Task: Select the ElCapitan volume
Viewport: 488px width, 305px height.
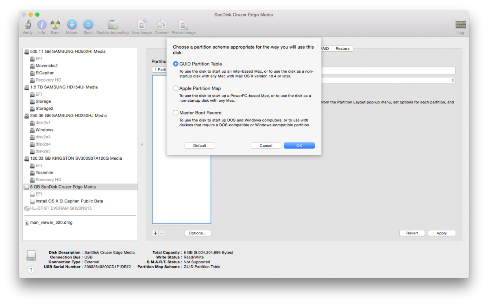Action: pyautogui.click(x=81, y=73)
